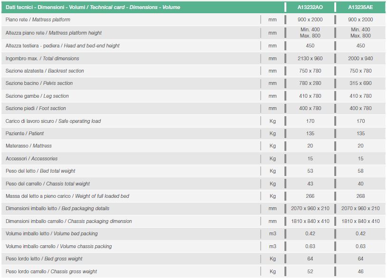Click the 'Piano rete / Mattress platform' row label

pos(38,19)
